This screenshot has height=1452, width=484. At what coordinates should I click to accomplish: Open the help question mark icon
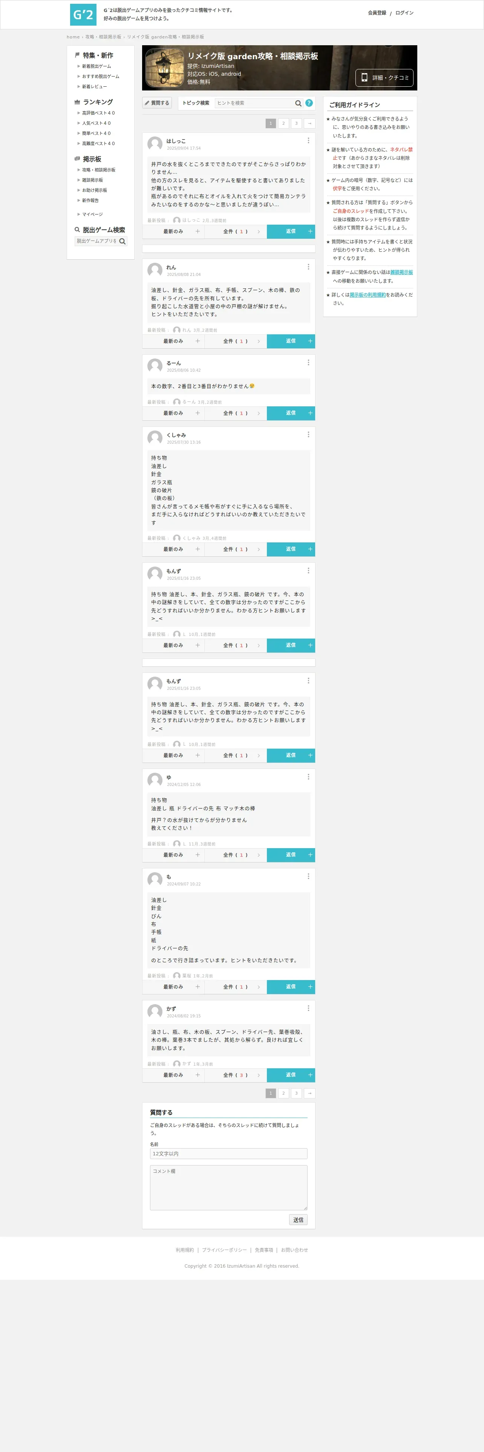coord(309,103)
